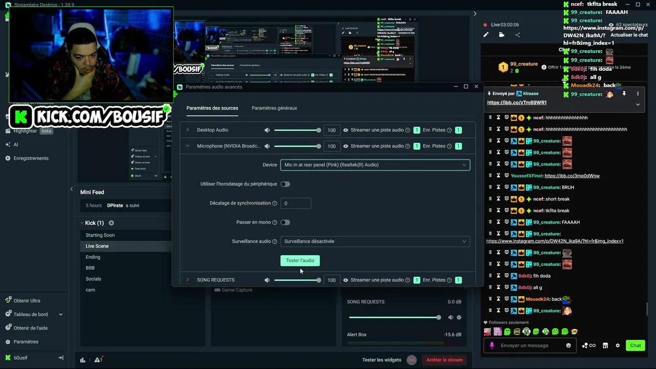This screenshot has height=369, width=656.
Task: Delete nce4 'short break' message trash icon
Action: (x=490, y=199)
